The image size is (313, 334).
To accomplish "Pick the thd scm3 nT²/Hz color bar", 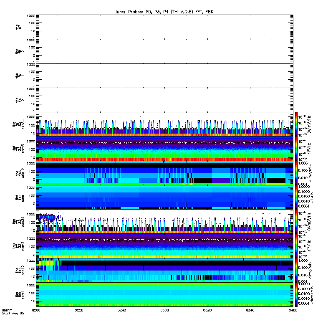I will (296, 149).
